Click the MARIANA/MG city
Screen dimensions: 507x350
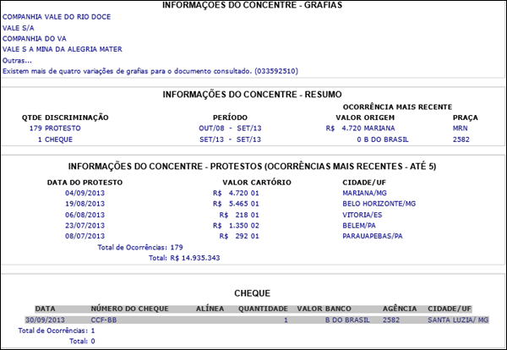pyautogui.click(x=365, y=193)
